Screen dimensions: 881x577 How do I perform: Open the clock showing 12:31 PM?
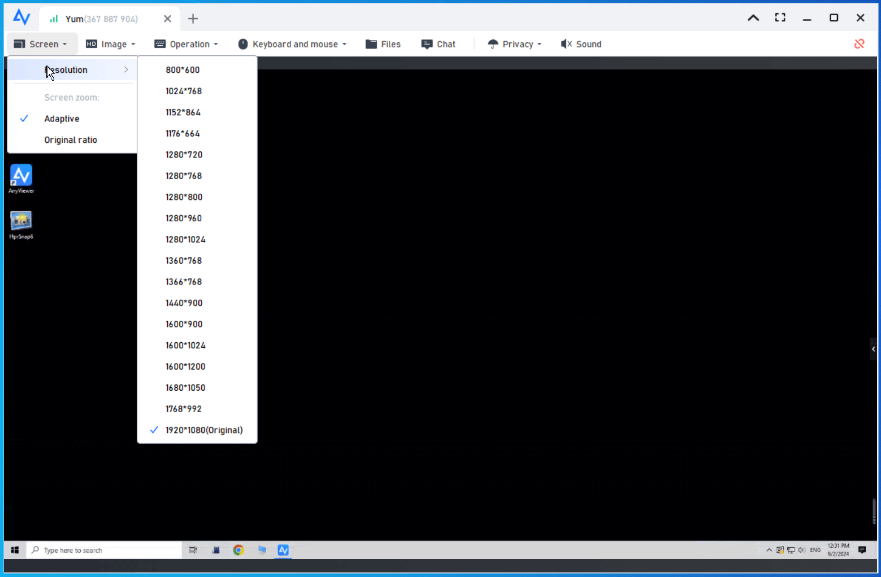coord(839,550)
